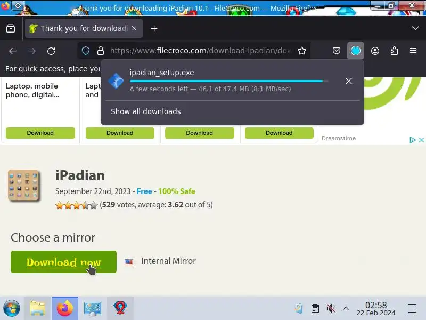Click the 100% Safe label
This screenshot has height=320, width=426.
click(x=177, y=191)
